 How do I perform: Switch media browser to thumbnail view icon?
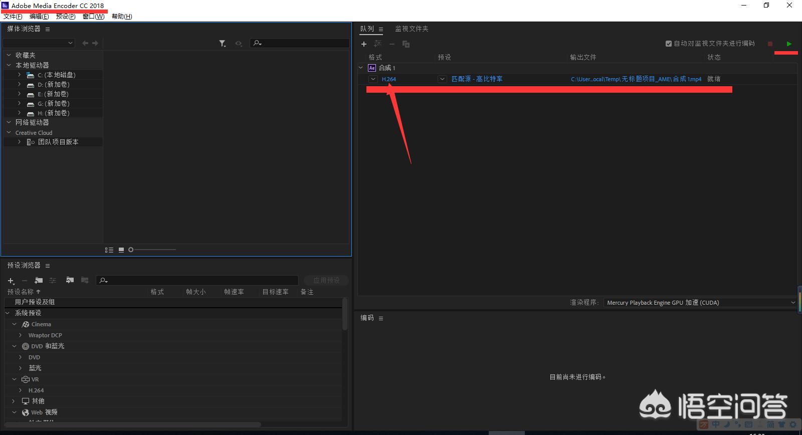pos(121,250)
